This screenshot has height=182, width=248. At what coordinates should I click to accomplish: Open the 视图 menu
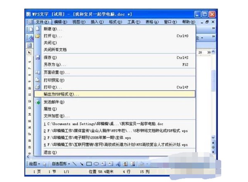click(79, 22)
